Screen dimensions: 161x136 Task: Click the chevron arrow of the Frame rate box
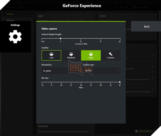coord(118,71)
